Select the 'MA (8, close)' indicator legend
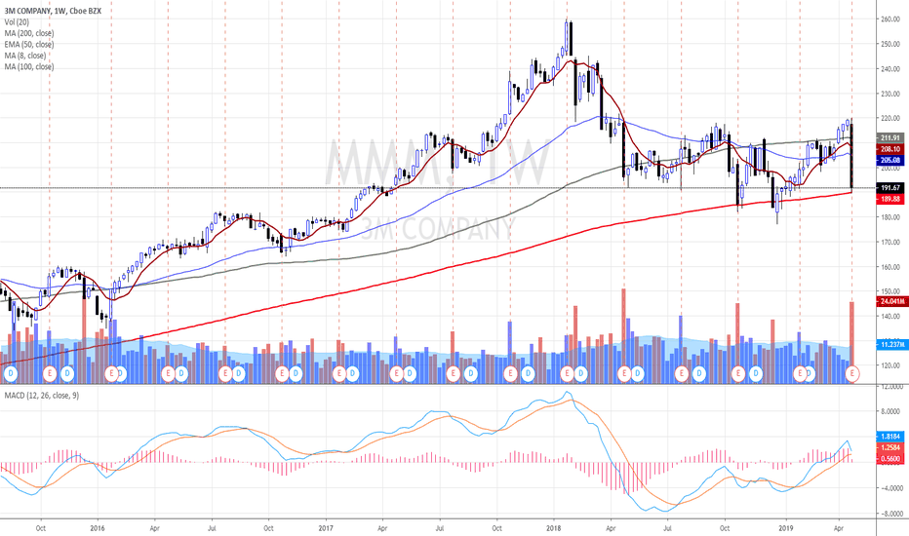The image size is (909, 536). click(25, 56)
